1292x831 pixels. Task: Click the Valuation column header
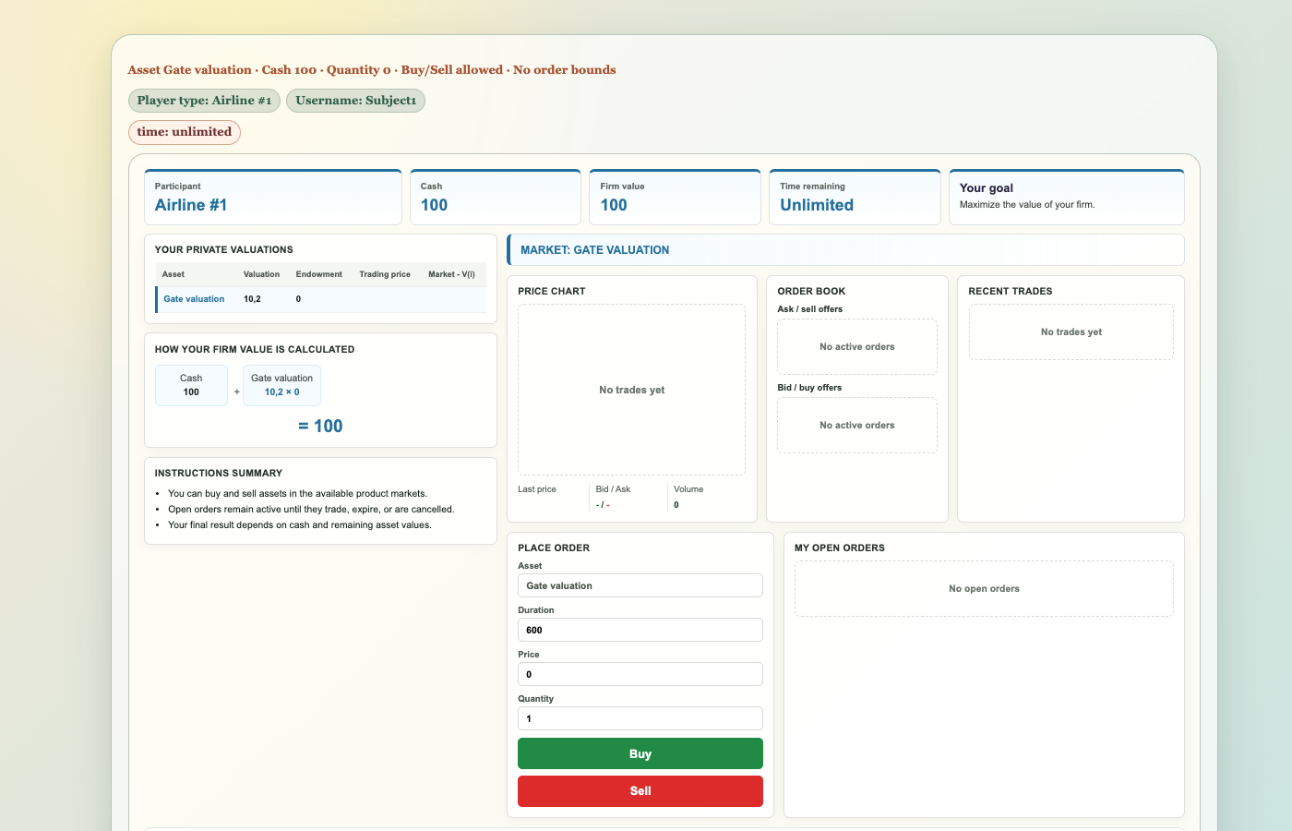[261, 274]
